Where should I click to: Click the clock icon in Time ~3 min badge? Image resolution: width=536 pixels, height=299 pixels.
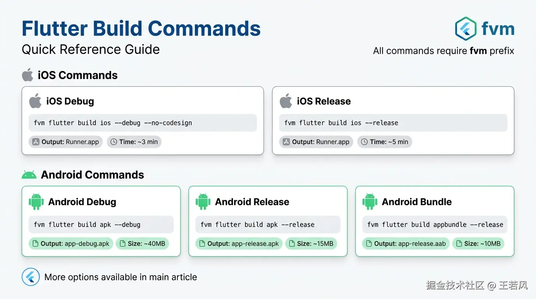114,142
